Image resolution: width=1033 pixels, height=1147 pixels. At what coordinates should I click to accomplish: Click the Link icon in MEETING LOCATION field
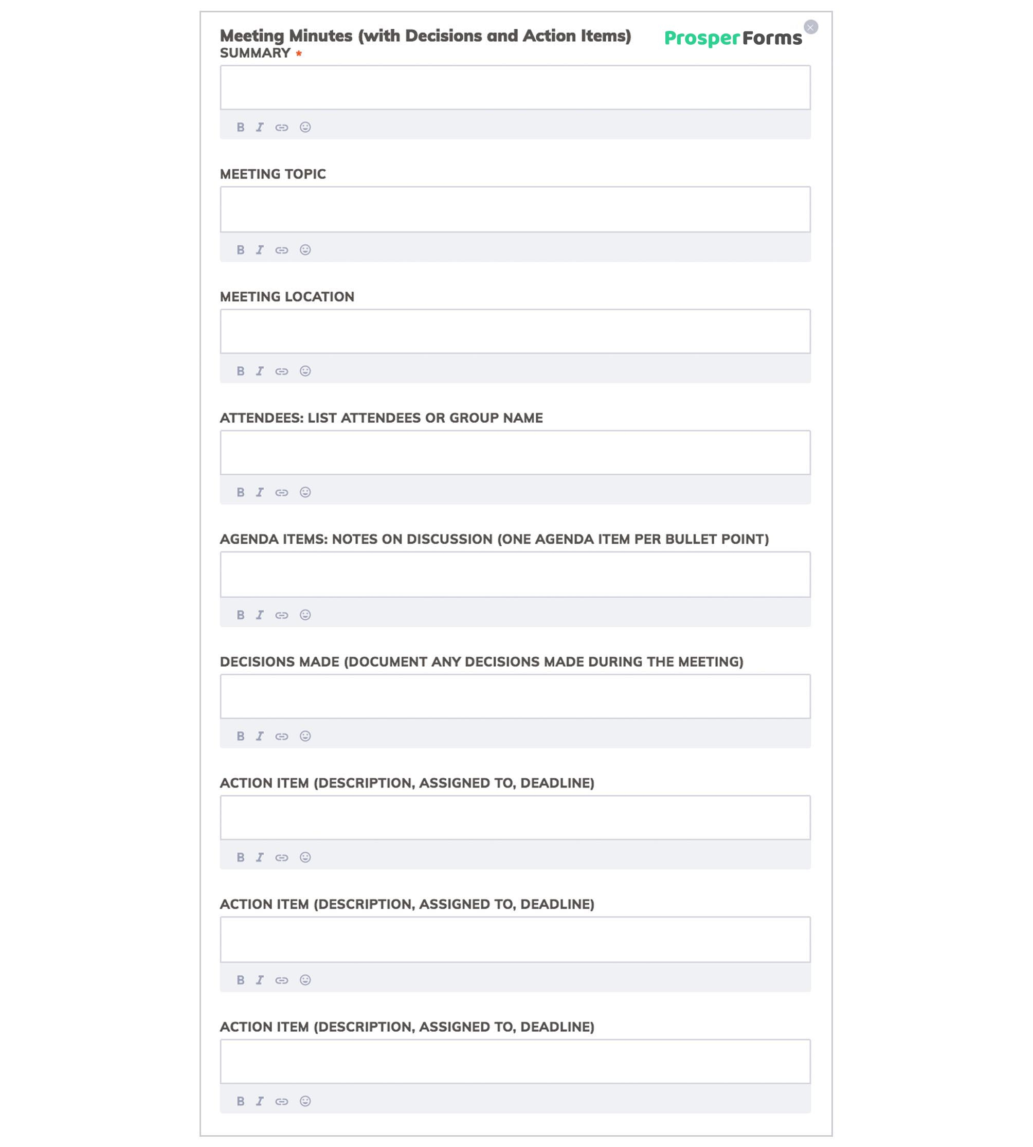pos(282,371)
